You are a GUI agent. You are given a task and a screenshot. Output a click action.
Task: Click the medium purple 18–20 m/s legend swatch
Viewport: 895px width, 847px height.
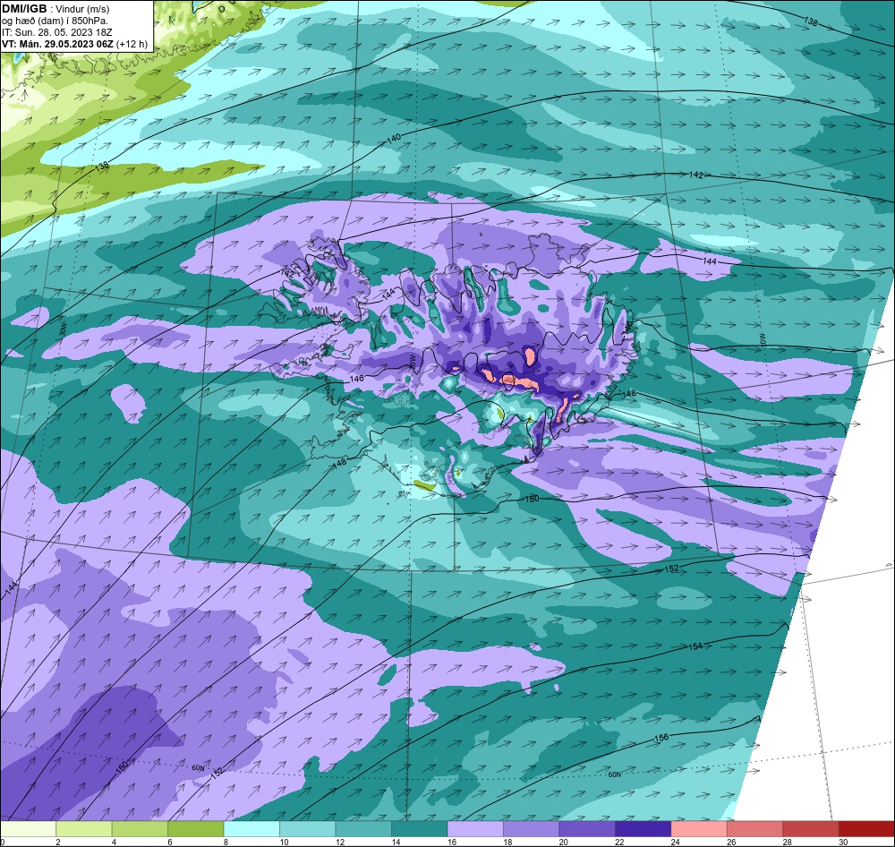[532, 829]
